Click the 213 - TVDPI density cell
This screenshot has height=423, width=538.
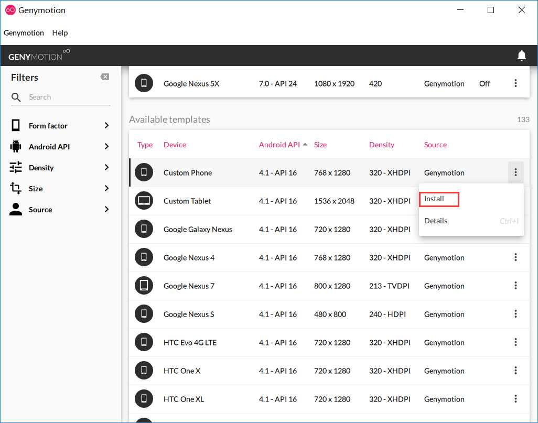(389, 286)
